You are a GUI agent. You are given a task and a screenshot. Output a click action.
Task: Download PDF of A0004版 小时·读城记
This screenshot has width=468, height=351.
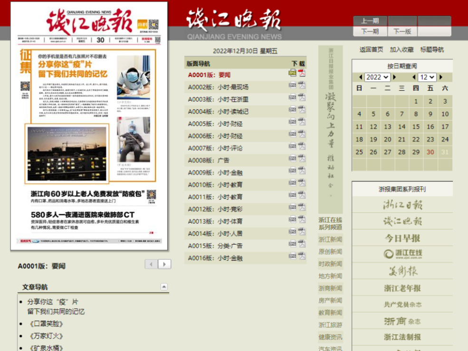(302, 110)
